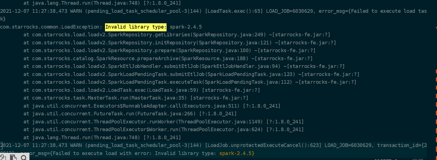Click the topmost small orange scrollbar marker
Viewport: 437px width, 160px height.
[x=436, y=28]
